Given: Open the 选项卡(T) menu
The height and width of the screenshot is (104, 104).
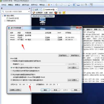Looking at the screenshot, I should pyautogui.click(x=34, y=5).
